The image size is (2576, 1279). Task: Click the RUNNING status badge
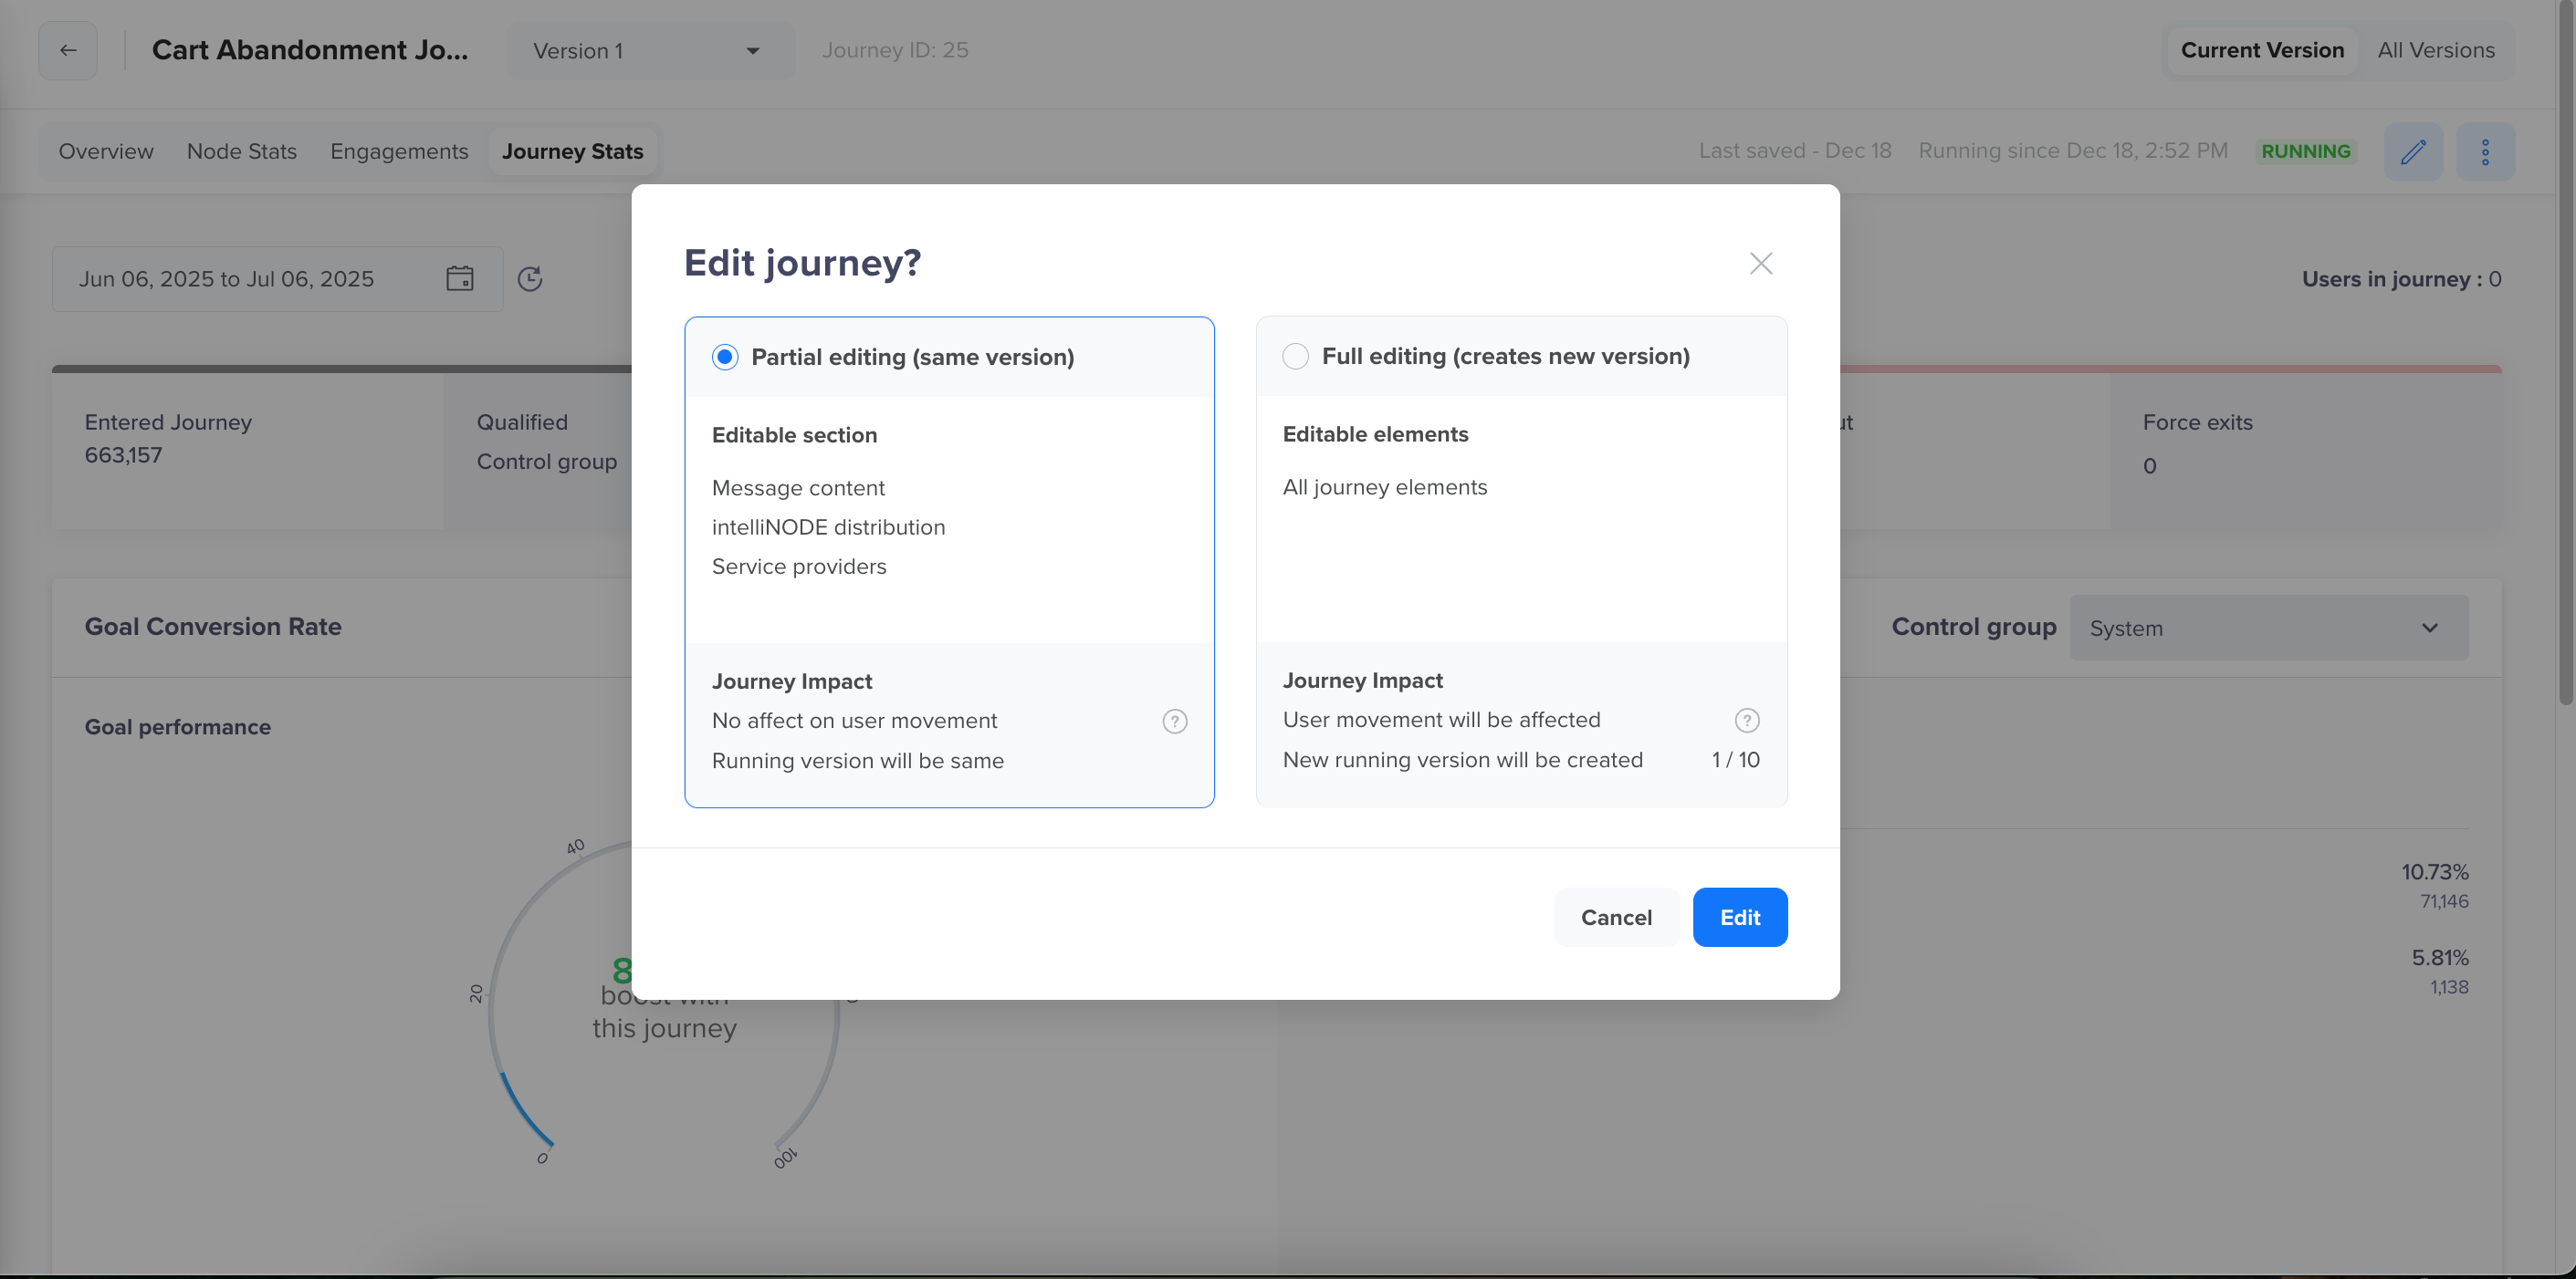(x=2306, y=151)
